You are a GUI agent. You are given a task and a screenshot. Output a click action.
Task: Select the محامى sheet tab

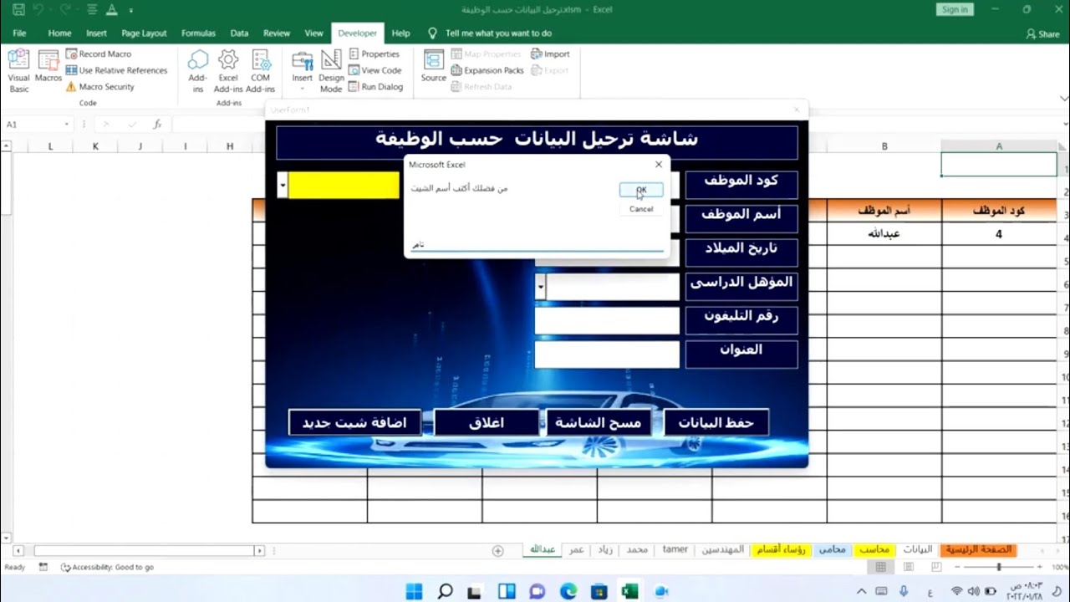(832, 549)
